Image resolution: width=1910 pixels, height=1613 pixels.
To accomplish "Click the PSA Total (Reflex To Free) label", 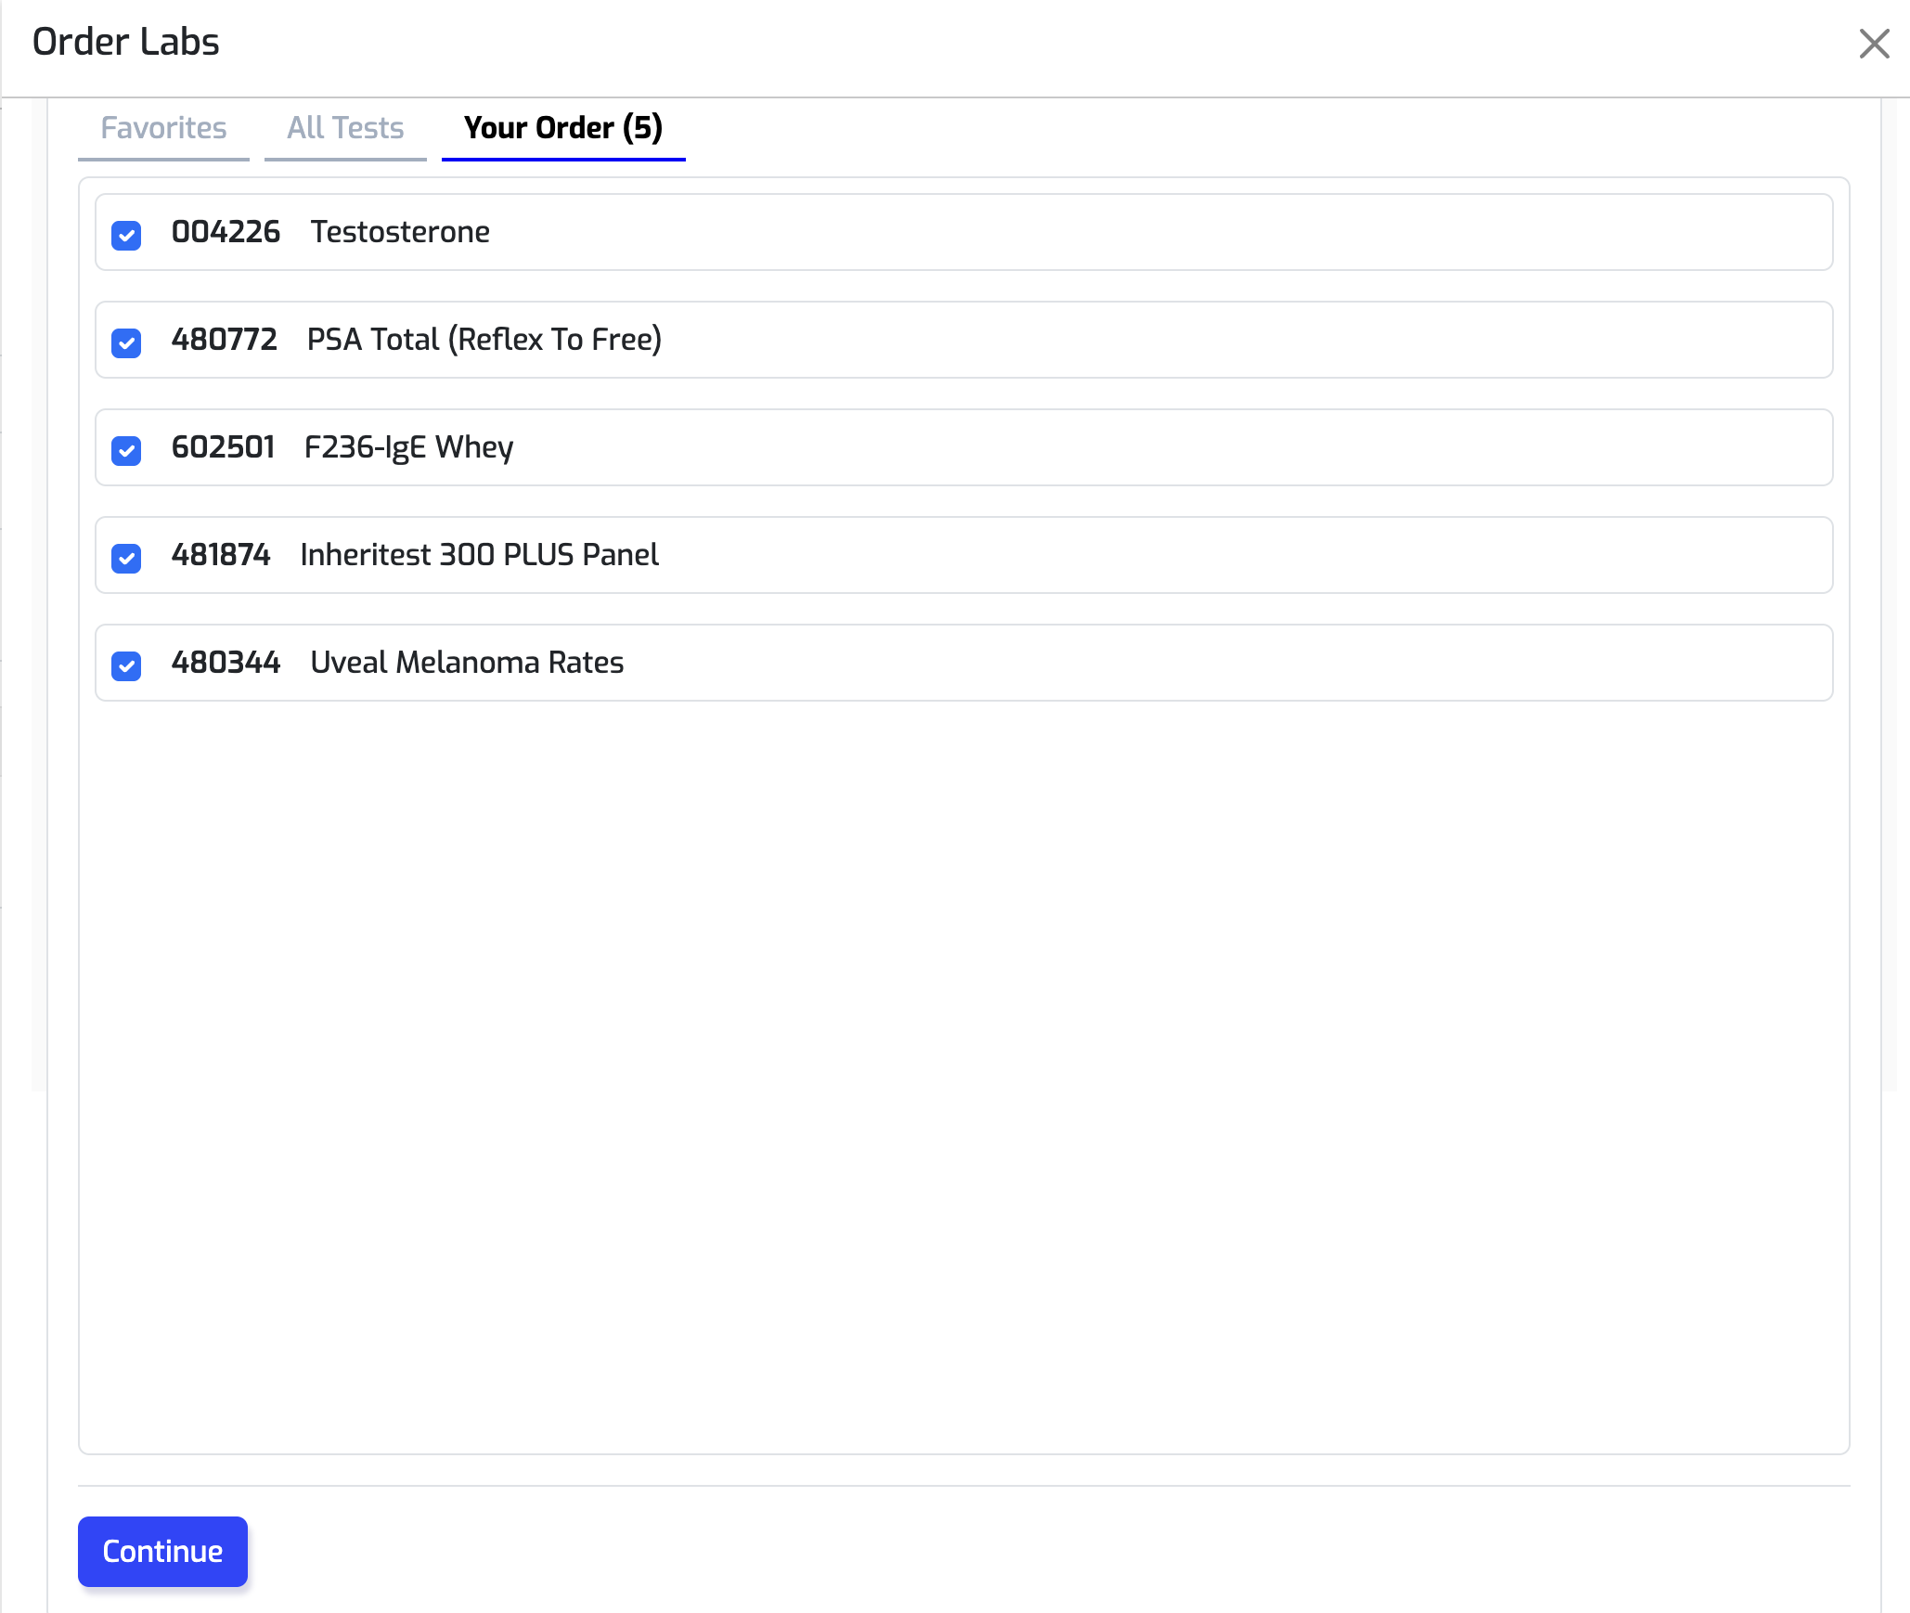I will pyautogui.click(x=484, y=340).
